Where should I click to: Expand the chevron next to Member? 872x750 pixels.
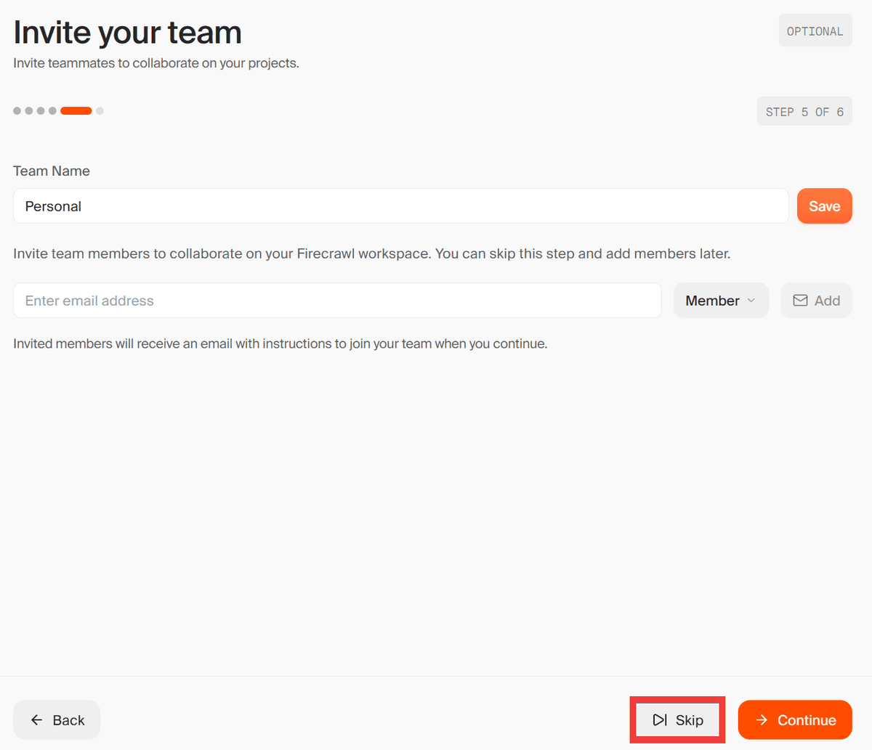[751, 301]
